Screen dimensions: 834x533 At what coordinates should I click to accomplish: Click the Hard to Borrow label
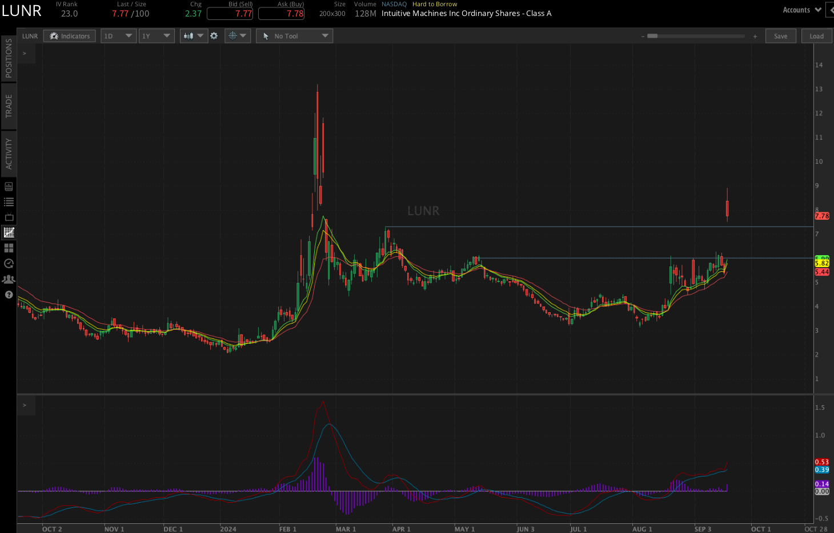[435, 4]
